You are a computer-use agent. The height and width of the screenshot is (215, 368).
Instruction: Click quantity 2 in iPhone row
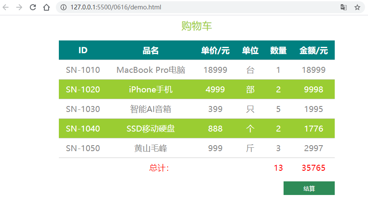coord(278,89)
